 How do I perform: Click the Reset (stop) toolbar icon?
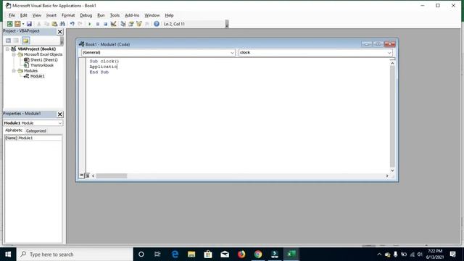[105, 24]
